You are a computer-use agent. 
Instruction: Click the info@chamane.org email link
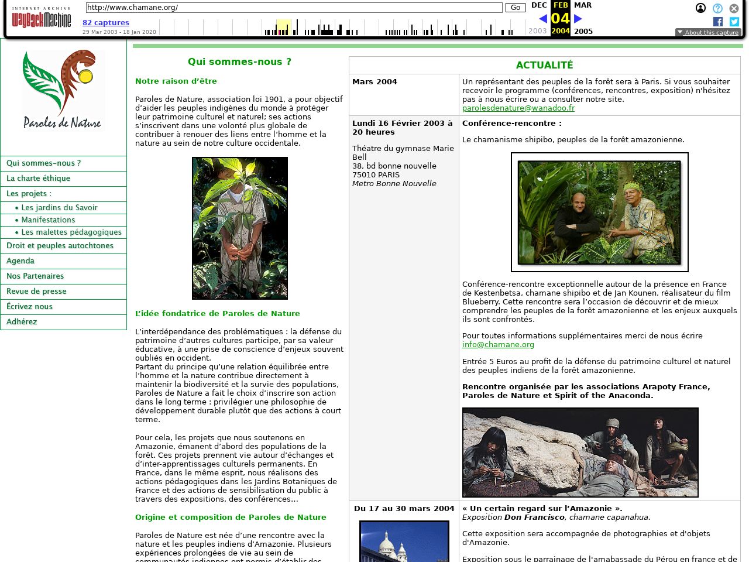[498, 345]
